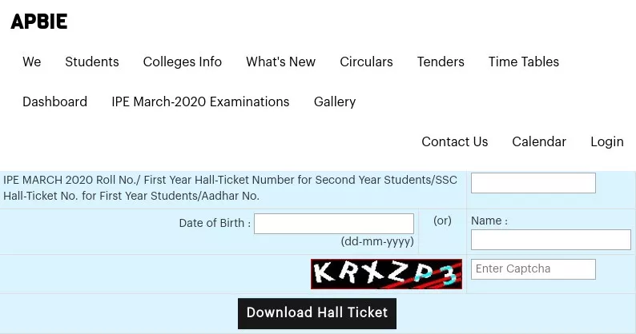Open the Colleges Info menu
The height and width of the screenshot is (334, 636).
[183, 62]
